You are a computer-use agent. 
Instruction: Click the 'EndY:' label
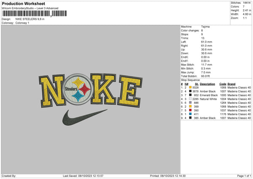coord(185,61)
